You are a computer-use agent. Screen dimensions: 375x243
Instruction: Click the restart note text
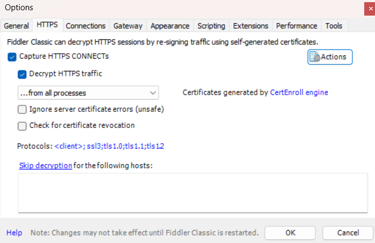(x=144, y=233)
